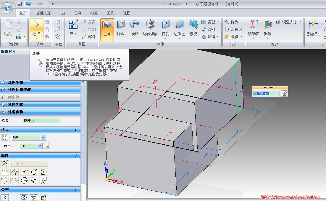
Task: Click the 移动面 move faces icon
Action: 254,24
